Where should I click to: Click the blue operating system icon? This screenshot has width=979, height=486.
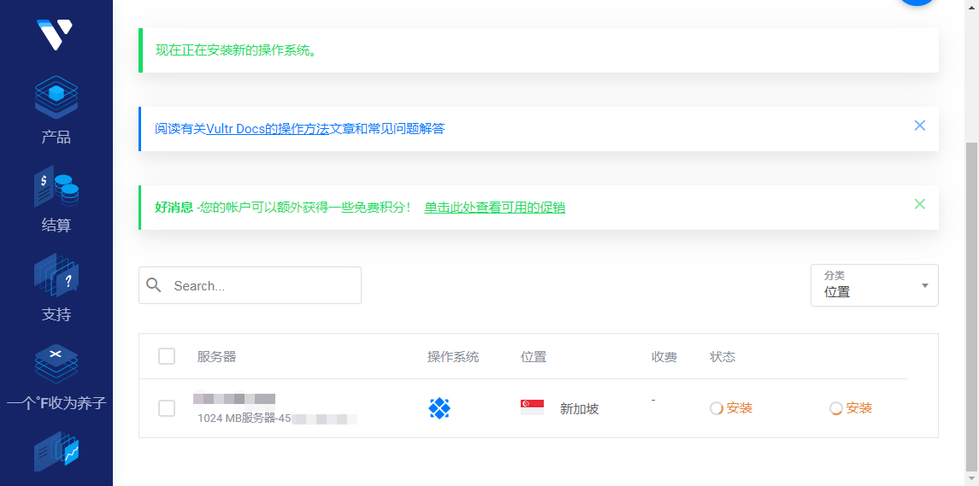tap(439, 408)
